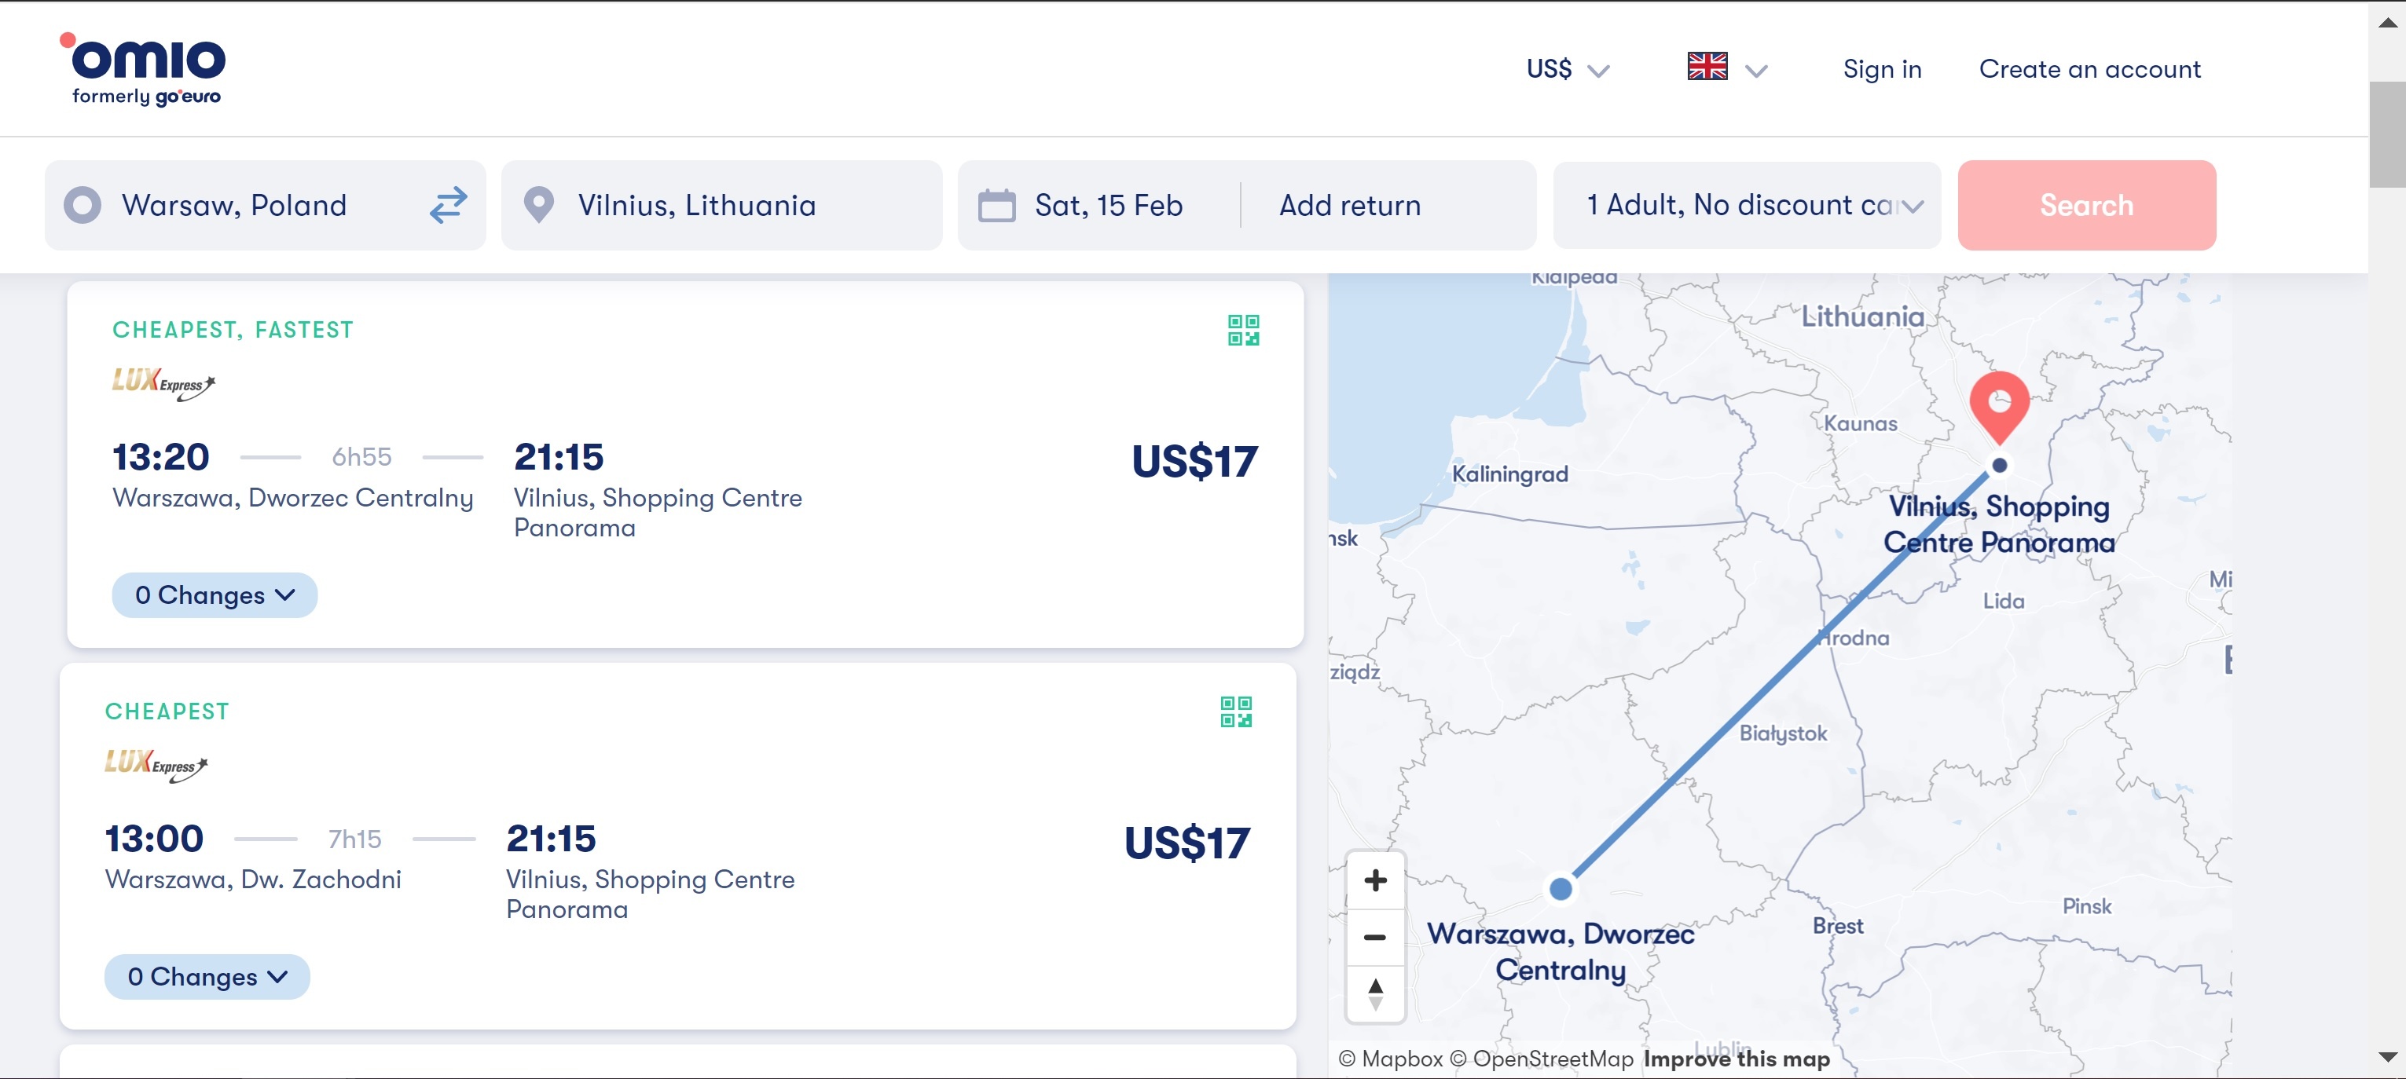Expand 0 Changes on the 13:20 trip
The height and width of the screenshot is (1079, 2406).
pos(214,595)
